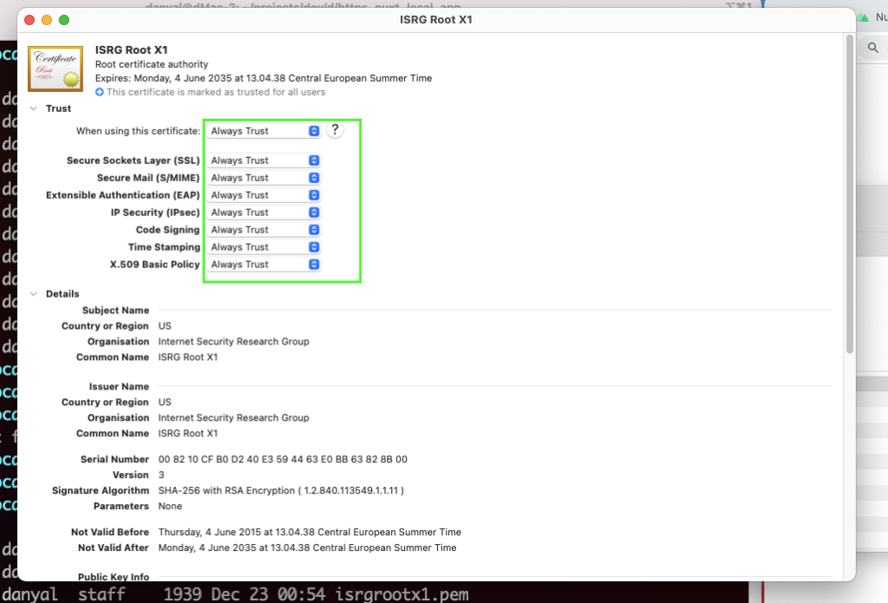Click Issuer Name Country value 'US'
The width and height of the screenshot is (888, 603).
(x=165, y=402)
